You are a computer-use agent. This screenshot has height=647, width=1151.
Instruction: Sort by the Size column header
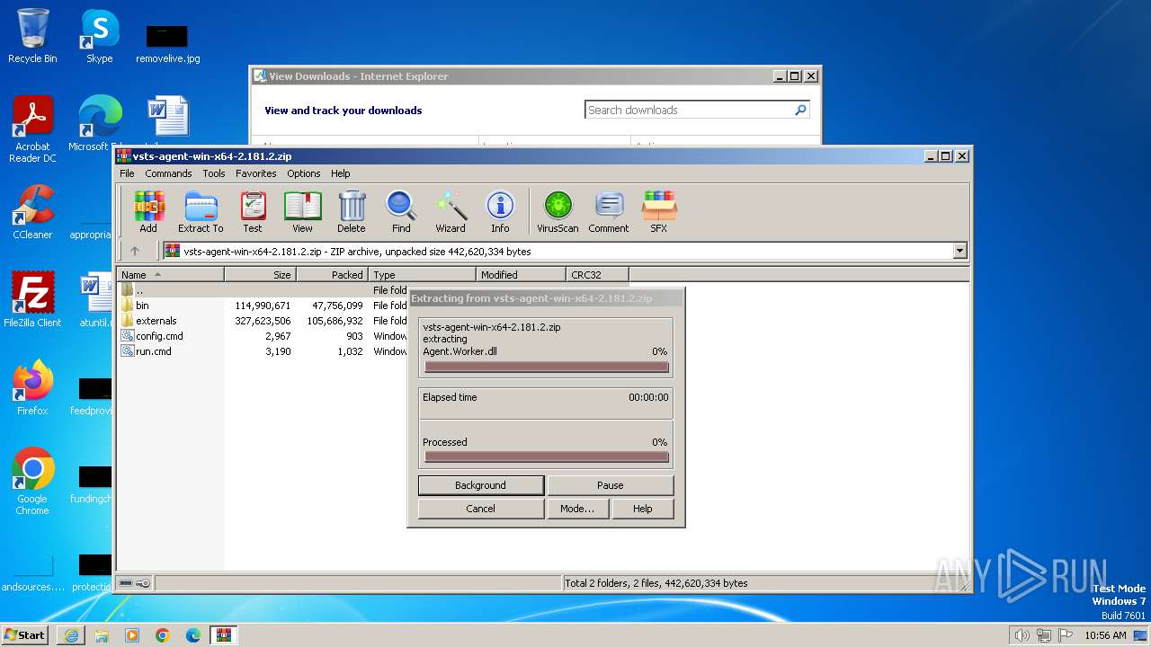click(261, 275)
